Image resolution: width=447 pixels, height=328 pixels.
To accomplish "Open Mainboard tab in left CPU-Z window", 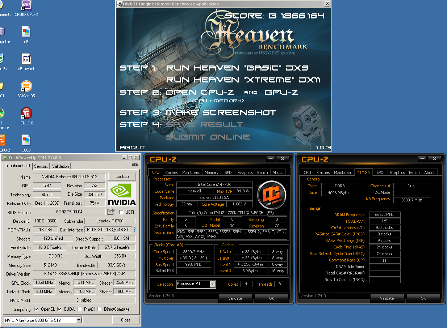I will pyautogui.click(x=191, y=172).
